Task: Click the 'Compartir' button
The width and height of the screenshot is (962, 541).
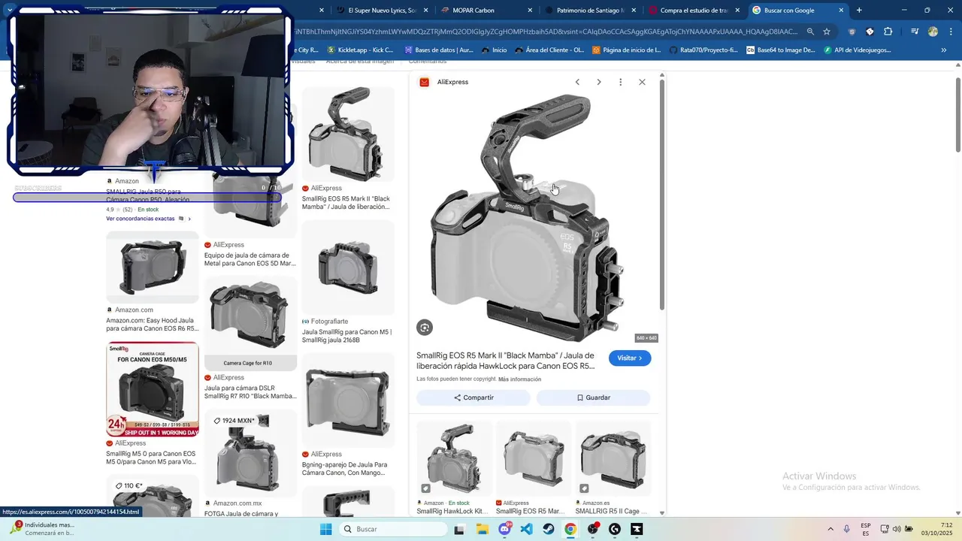Action: pyautogui.click(x=473, y=397)
